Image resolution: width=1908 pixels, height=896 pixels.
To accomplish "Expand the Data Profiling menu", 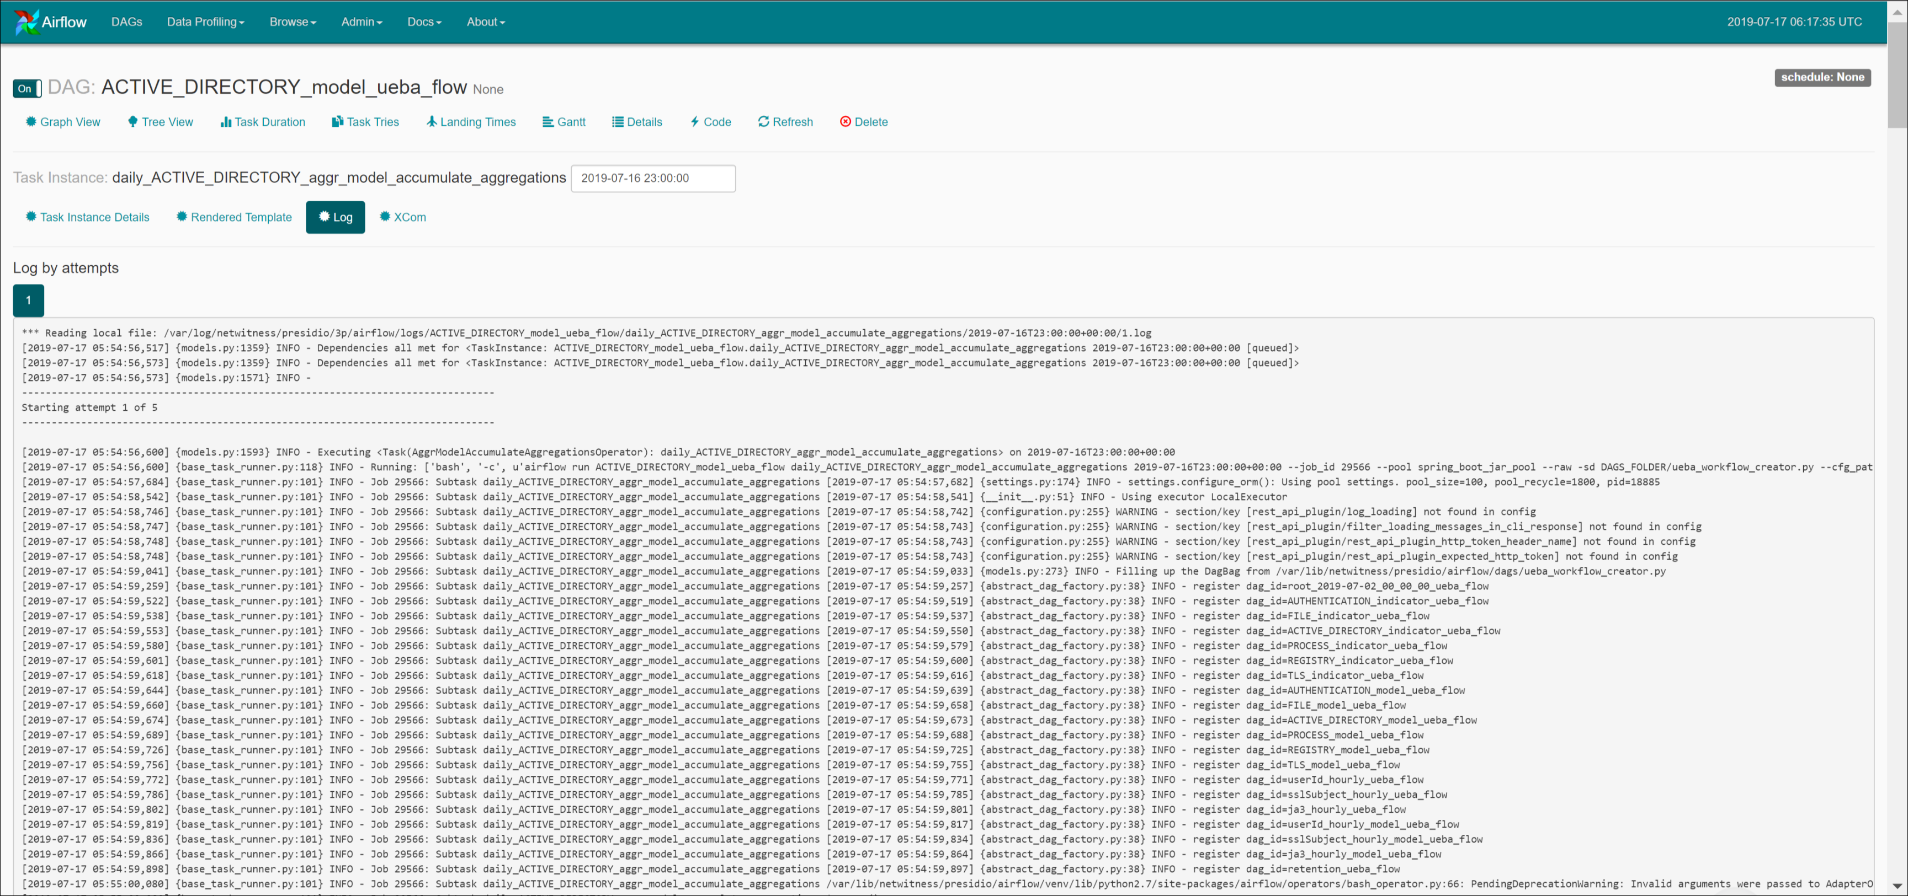I will 205,22.
